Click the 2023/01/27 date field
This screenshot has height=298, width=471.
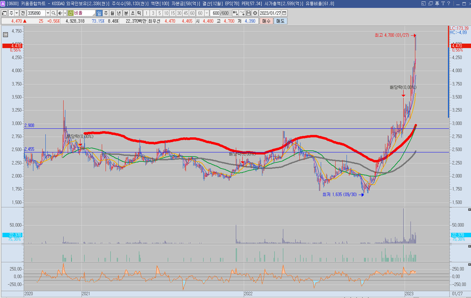coord(270,13)
